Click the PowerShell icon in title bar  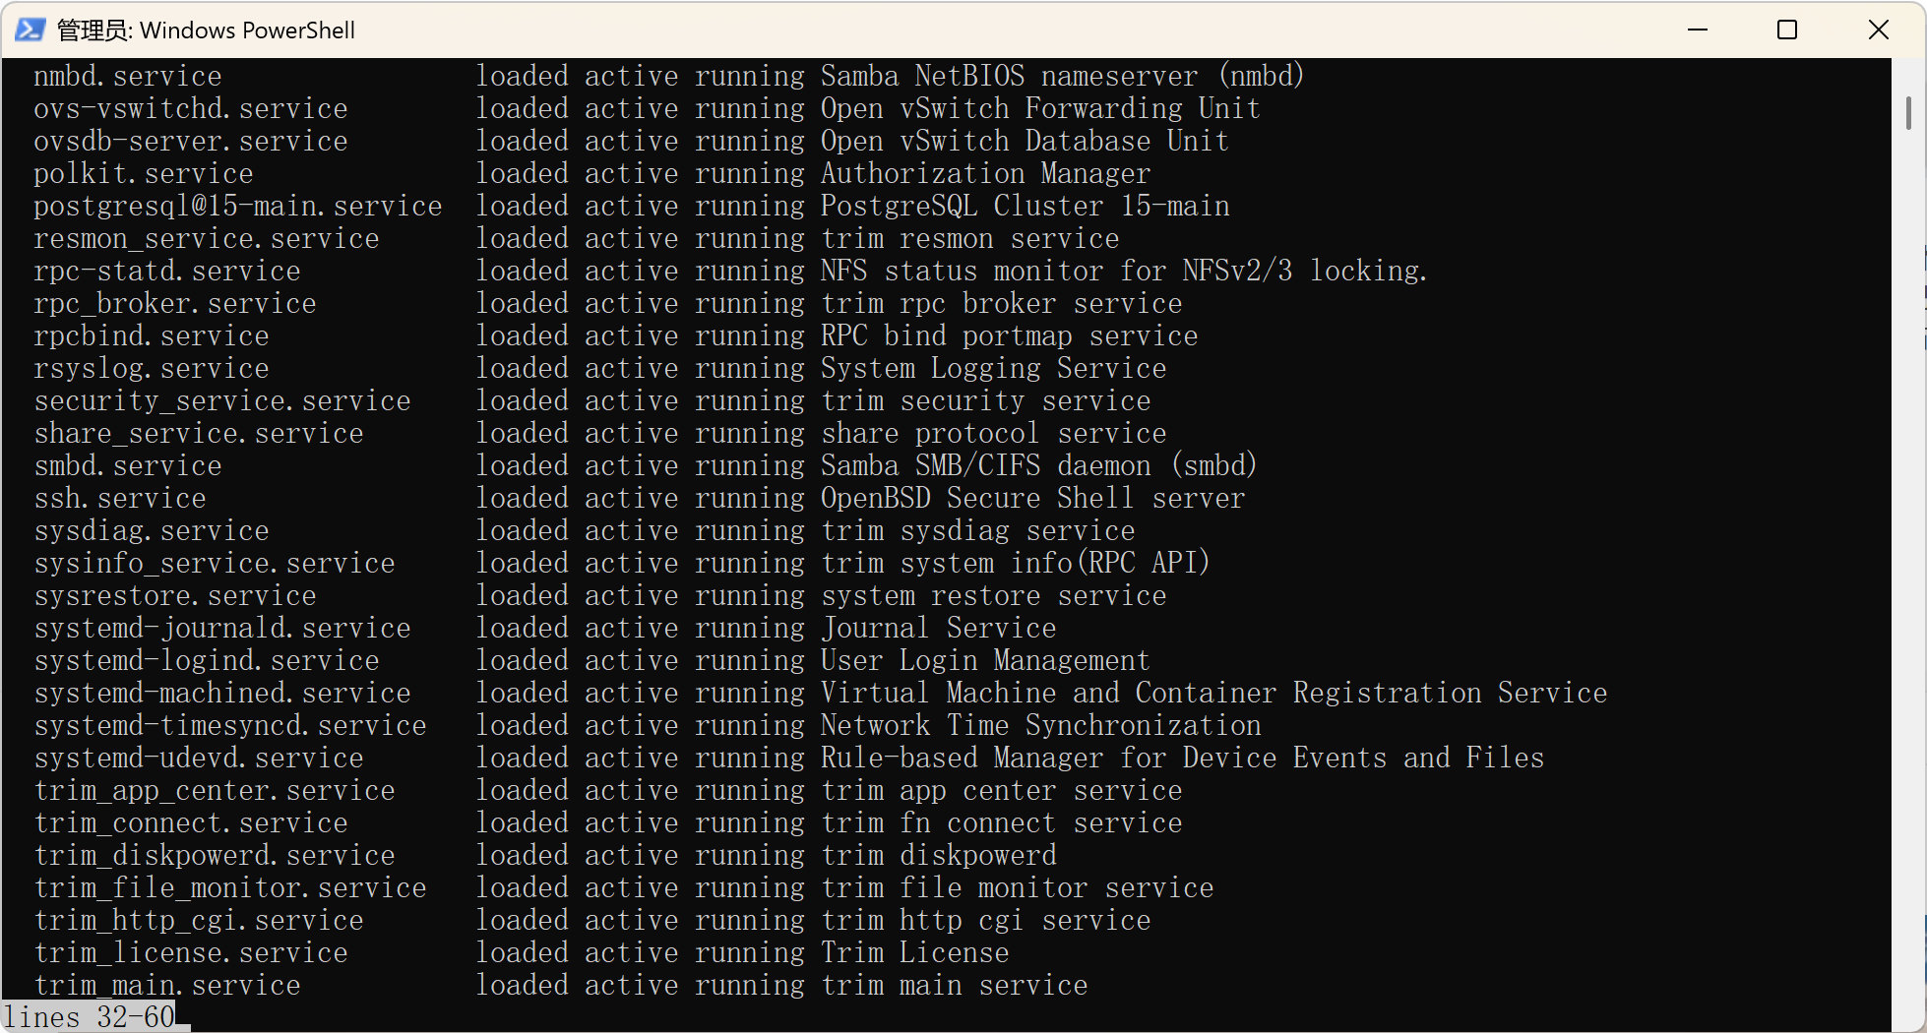click(30, 30)
